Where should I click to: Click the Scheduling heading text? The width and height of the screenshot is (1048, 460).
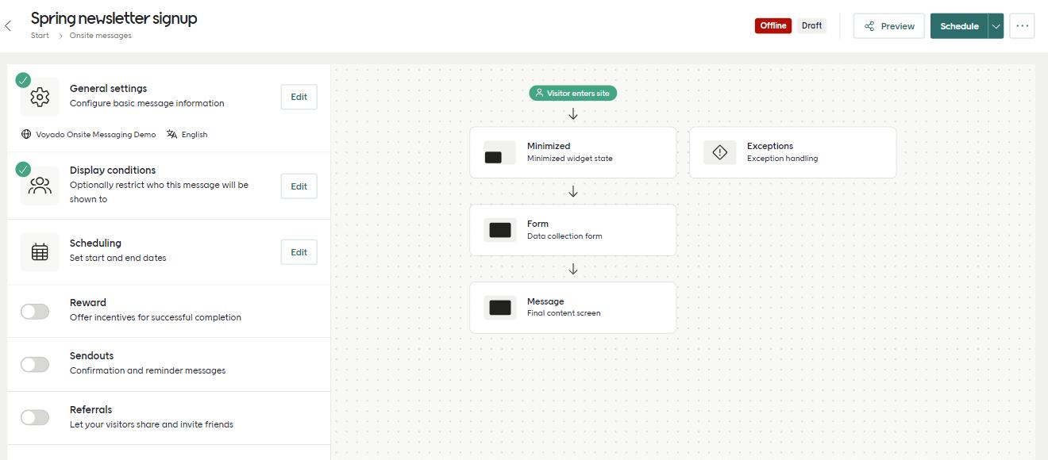click(x=95, y=243)
